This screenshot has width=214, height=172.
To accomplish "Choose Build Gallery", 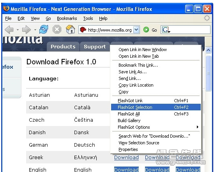I will tap(156, 121).
